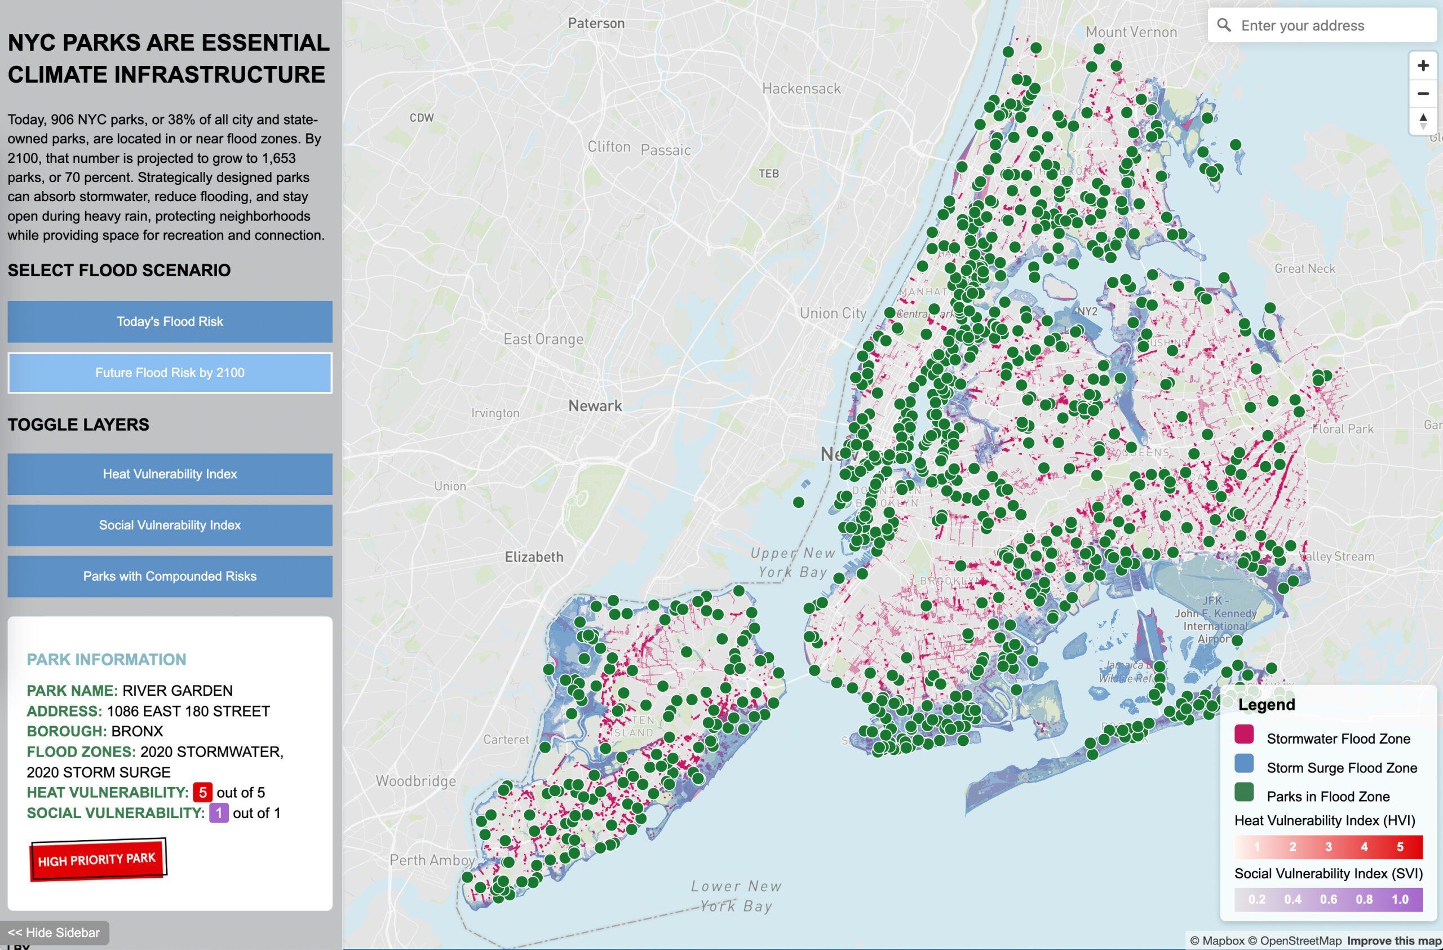Open the OpenStreetMap attribution link
The image size is (1443, 950).
click(x=1294, y=941)
